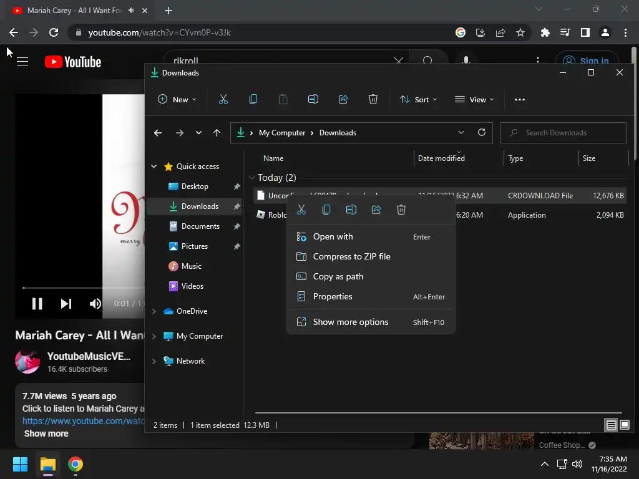The width and height of the screenshot is (639, 479).
Task: Go back in File Explorer navigation
Action: (x=158, y=133)
